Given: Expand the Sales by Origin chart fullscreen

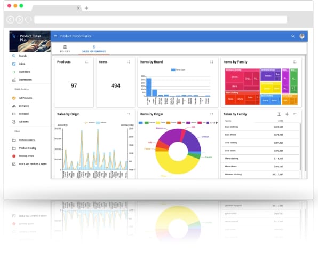Looking at the screenshot, I should 129,114.
